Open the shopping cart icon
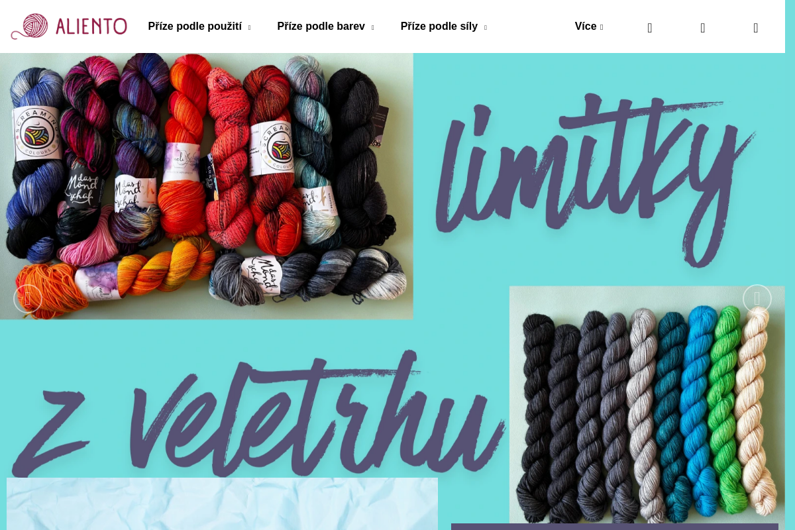This screenshot has width=795, height=530. pyautogui.click(x=756, y=28)
